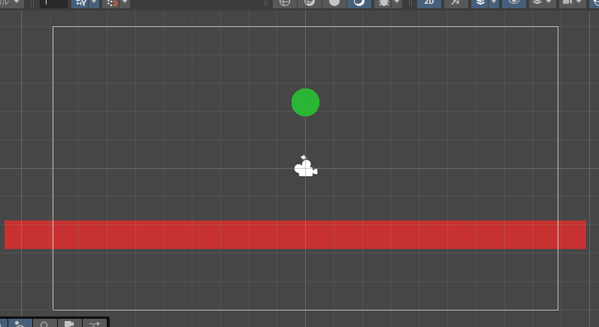
Task: Click the debug draw mode bug icon
Action: tap(383, 2)
